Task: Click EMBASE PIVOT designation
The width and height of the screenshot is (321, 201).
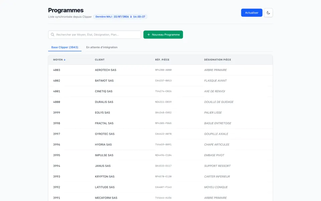Action: click(214, 155)
